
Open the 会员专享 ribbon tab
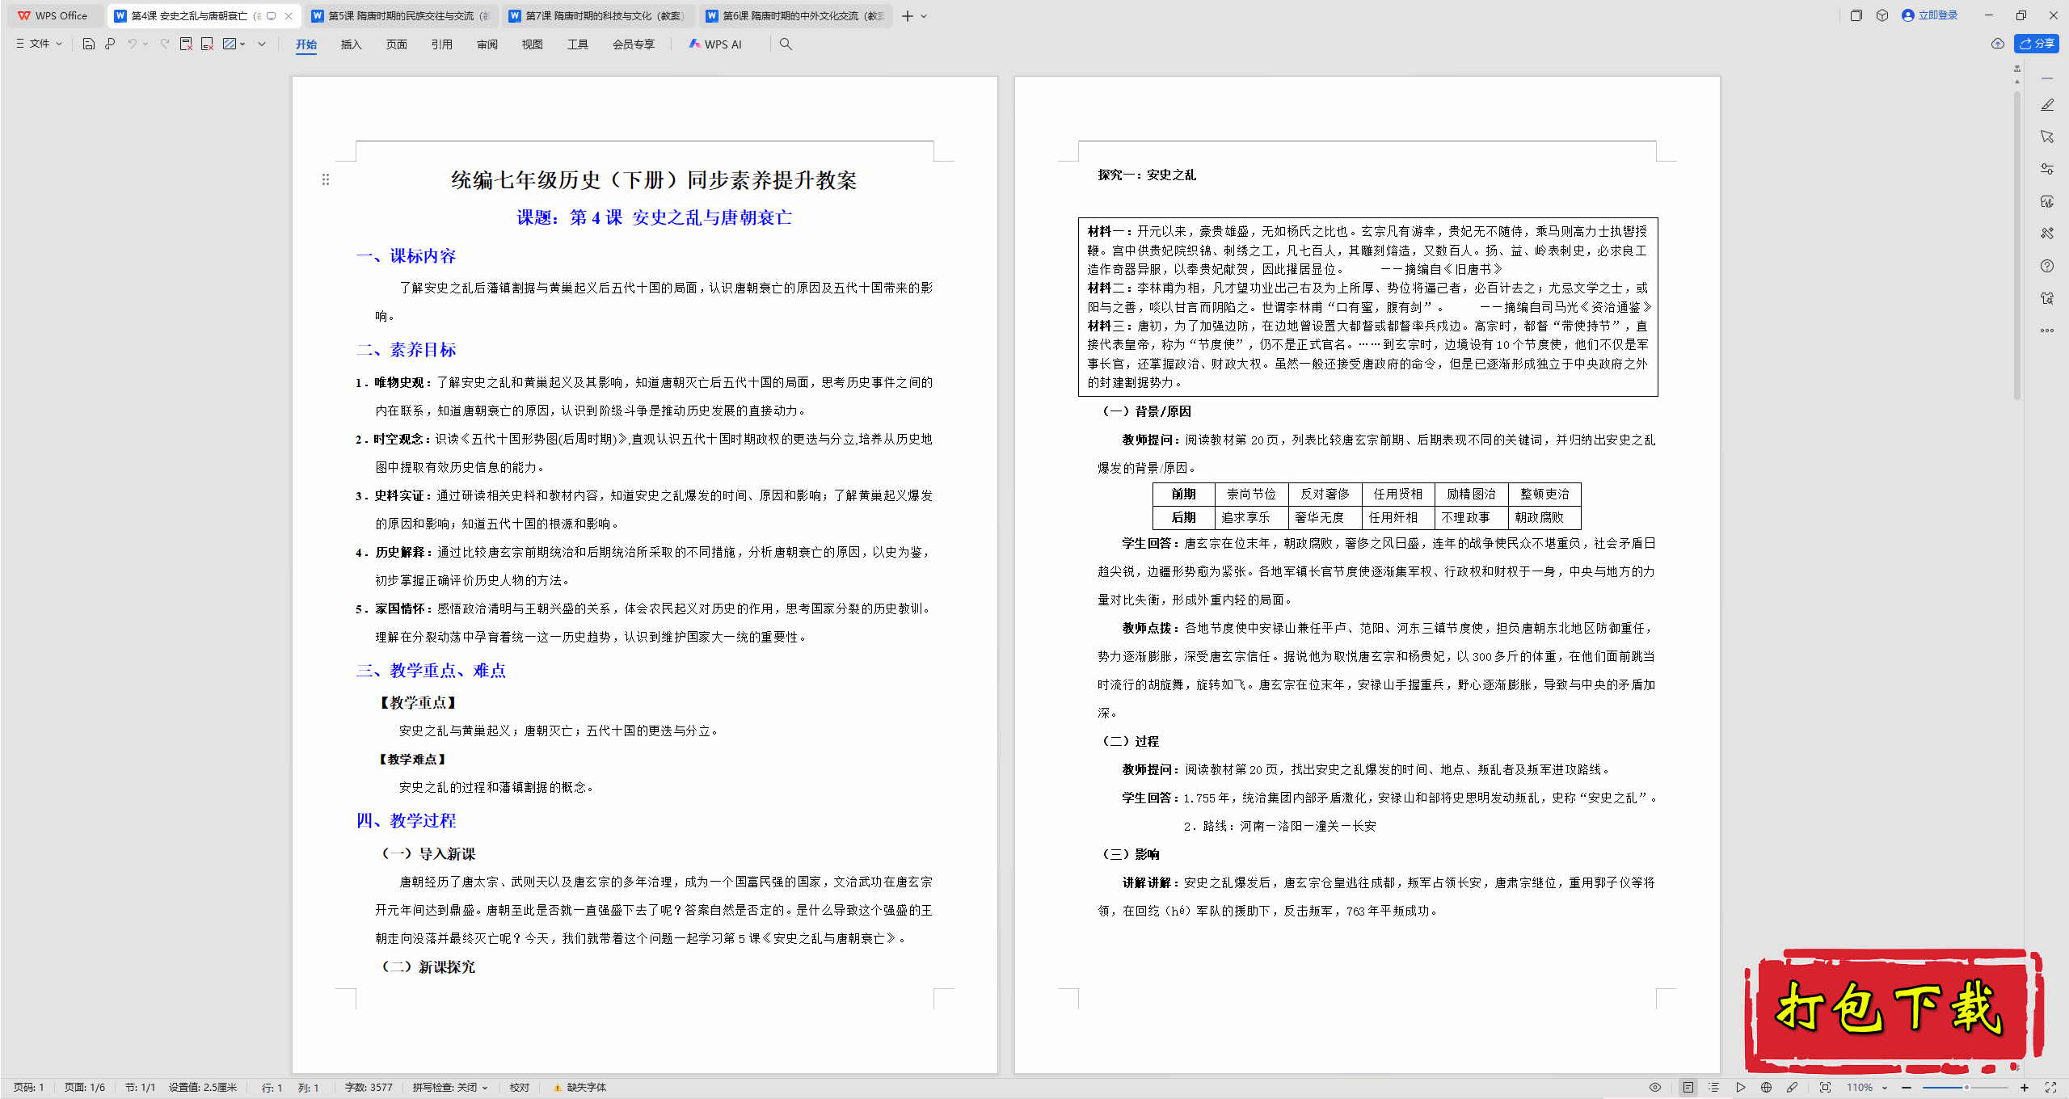(634, 44)
